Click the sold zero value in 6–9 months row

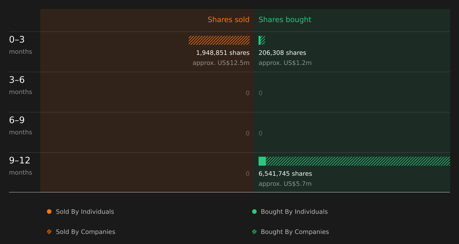pyautogui.click(x=248, y=133)
